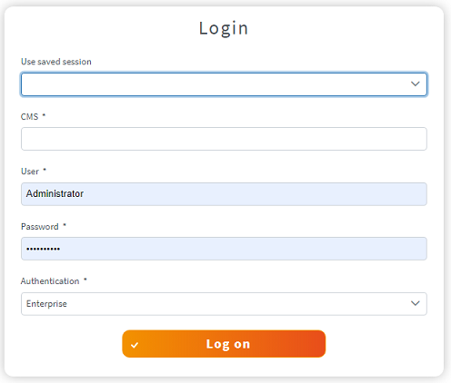Click the "Authentication" field label
Viewport: 451px width, 383px height.
pos(50,281)
